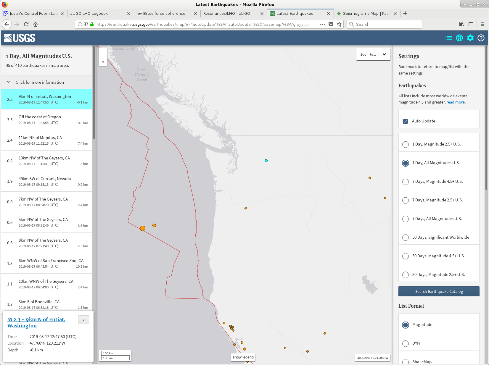Click show legend button on map
This screenshot has width=489, height=365.
pyautogui.click(x=243, y=357)
